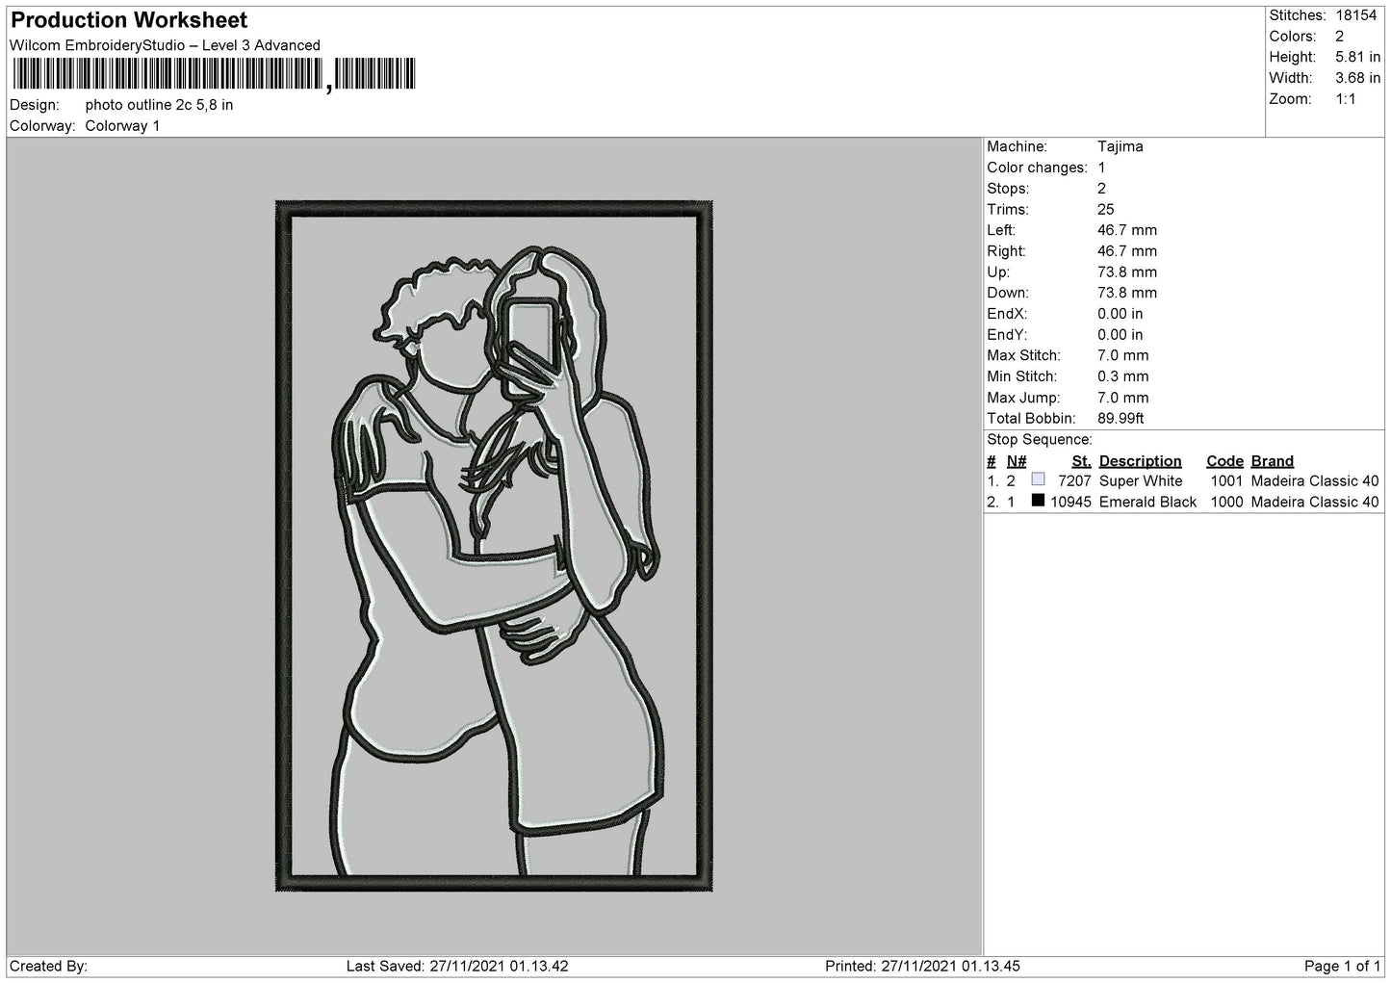Click the 'Stops:' label
The height and width of the screenshot is (983, 1391).
tap(1008, 189)
